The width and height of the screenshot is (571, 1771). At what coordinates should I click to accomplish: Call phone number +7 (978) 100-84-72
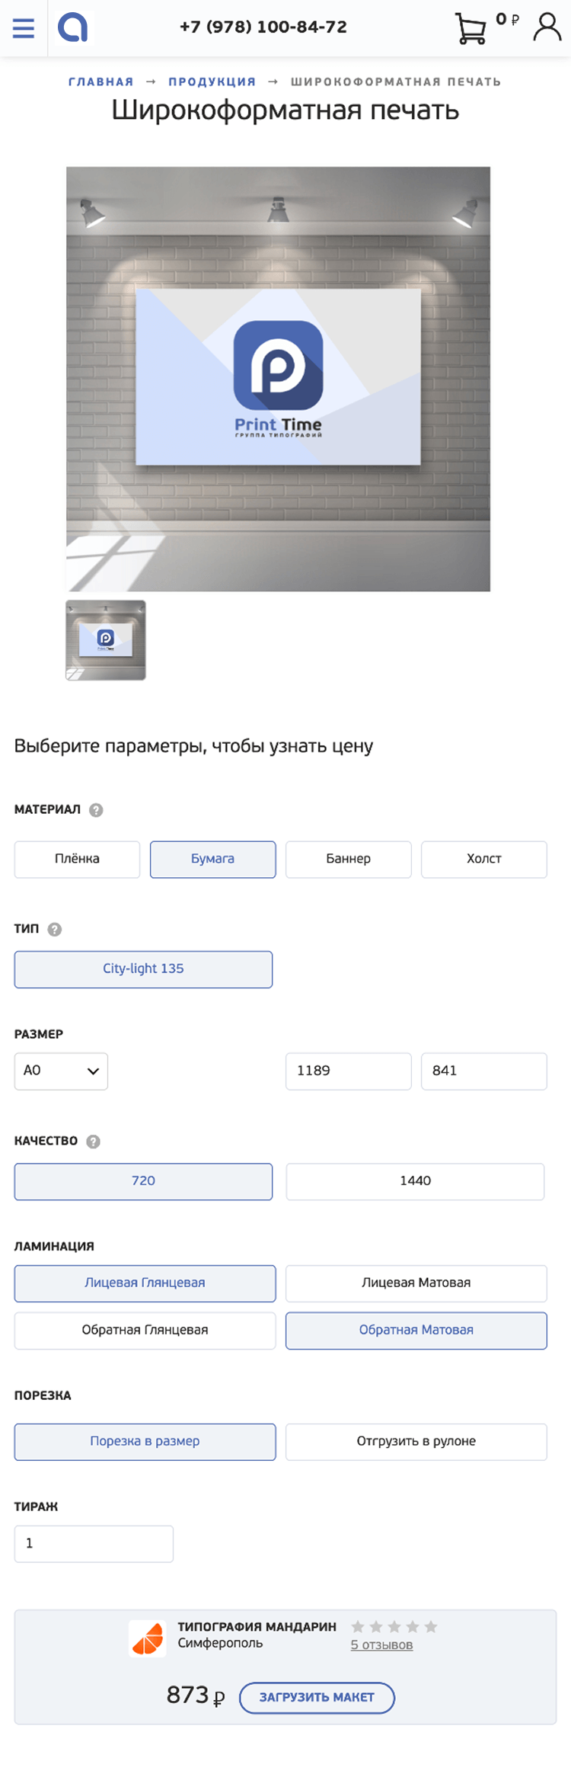(263, 27)
